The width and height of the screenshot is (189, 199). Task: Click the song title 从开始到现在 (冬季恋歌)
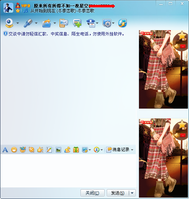point(53,11)
